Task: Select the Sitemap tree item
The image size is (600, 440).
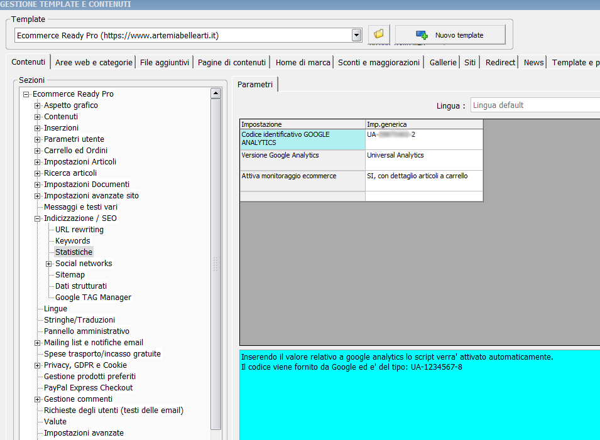Action: tap(70, 274)
